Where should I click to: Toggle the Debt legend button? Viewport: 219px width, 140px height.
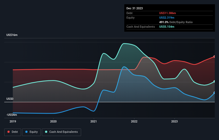click(x=13, y=132)
